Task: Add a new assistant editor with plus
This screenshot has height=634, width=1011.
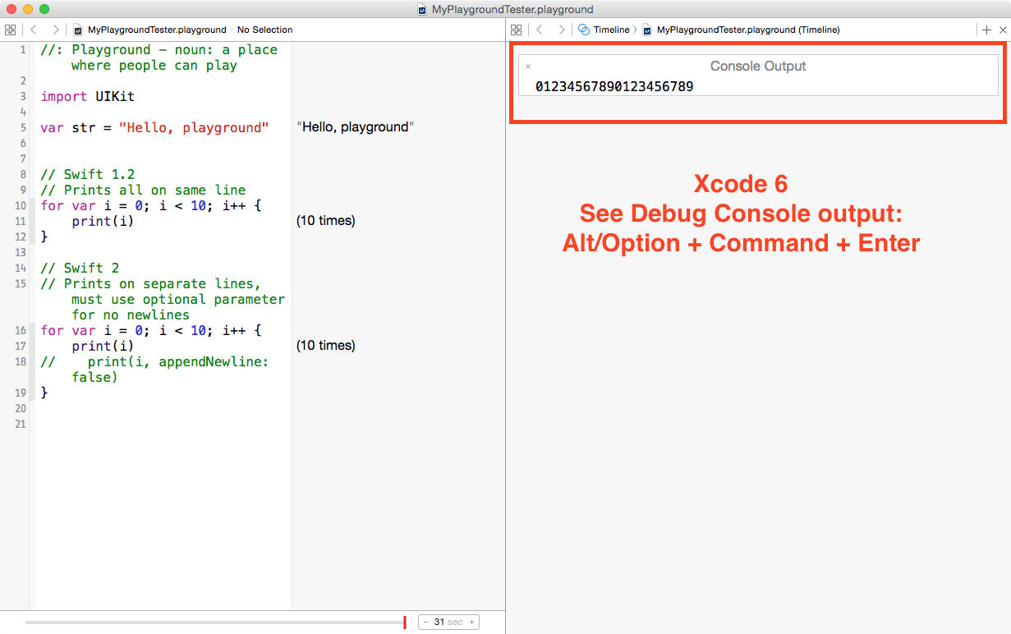Action: (x=986, y=30)
